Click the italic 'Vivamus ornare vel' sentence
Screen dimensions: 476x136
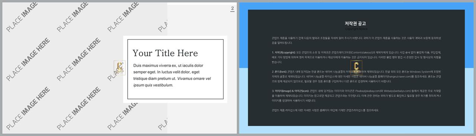click(x=172, y=82)
